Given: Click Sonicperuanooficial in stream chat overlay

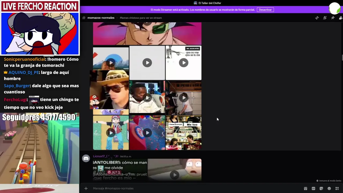Looking at the screenshot, I should tap(24, 59).
